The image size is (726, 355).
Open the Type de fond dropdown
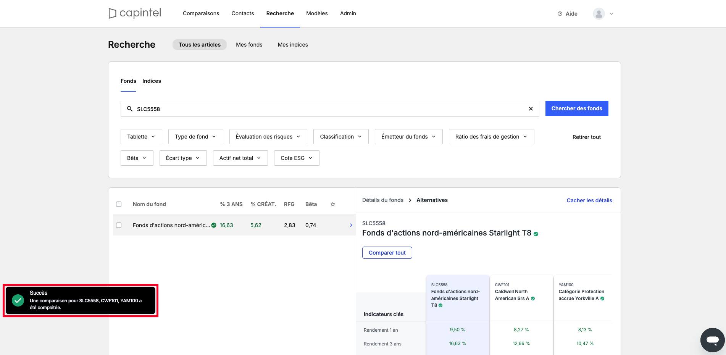(x=195, y=137)
